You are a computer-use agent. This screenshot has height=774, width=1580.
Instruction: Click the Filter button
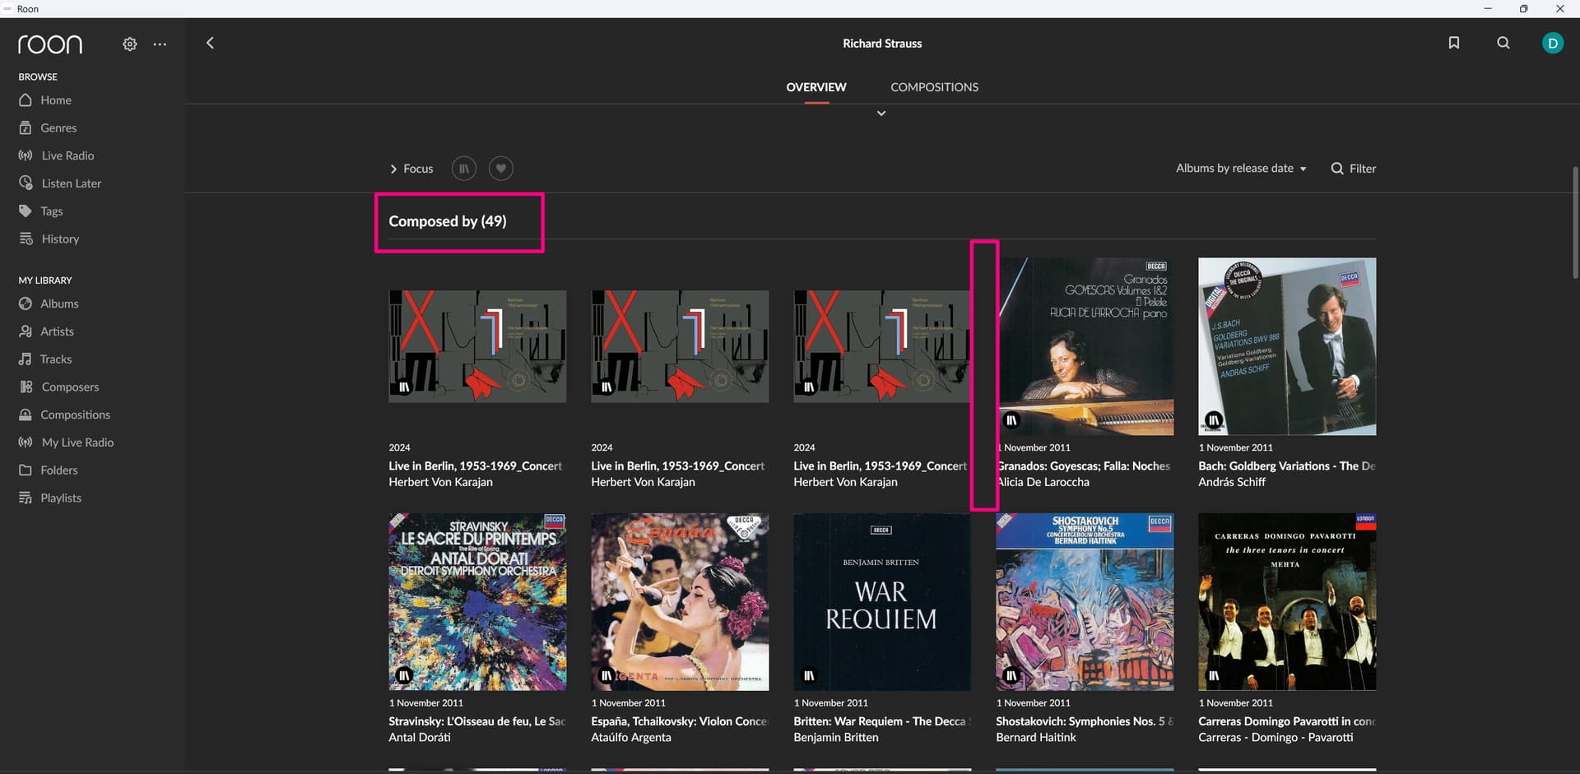(x=1354, y=169)
